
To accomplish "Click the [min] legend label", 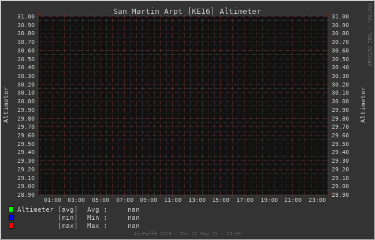I will coord(68,218).
